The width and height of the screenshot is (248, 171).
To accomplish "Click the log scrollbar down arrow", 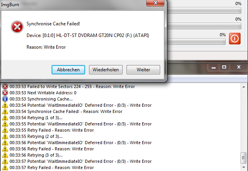I will [x=244, y=167].
